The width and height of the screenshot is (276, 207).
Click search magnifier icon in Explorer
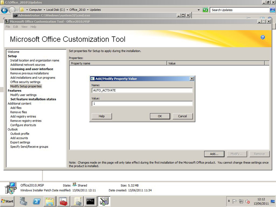[x=272, y=10]
